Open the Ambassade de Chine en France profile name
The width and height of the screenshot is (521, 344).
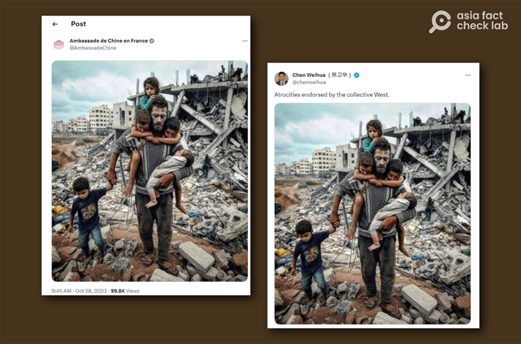tap(108, 40)
